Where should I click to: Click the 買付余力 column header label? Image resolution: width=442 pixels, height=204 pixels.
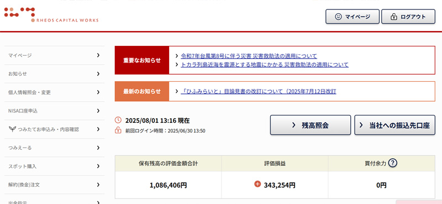click(376, 164)
